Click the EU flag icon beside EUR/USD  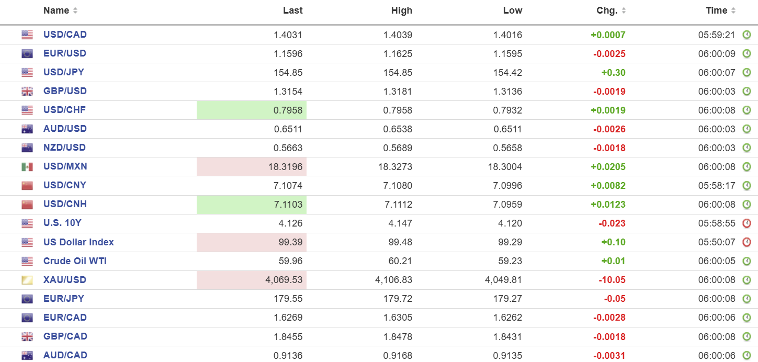(27, 54)
